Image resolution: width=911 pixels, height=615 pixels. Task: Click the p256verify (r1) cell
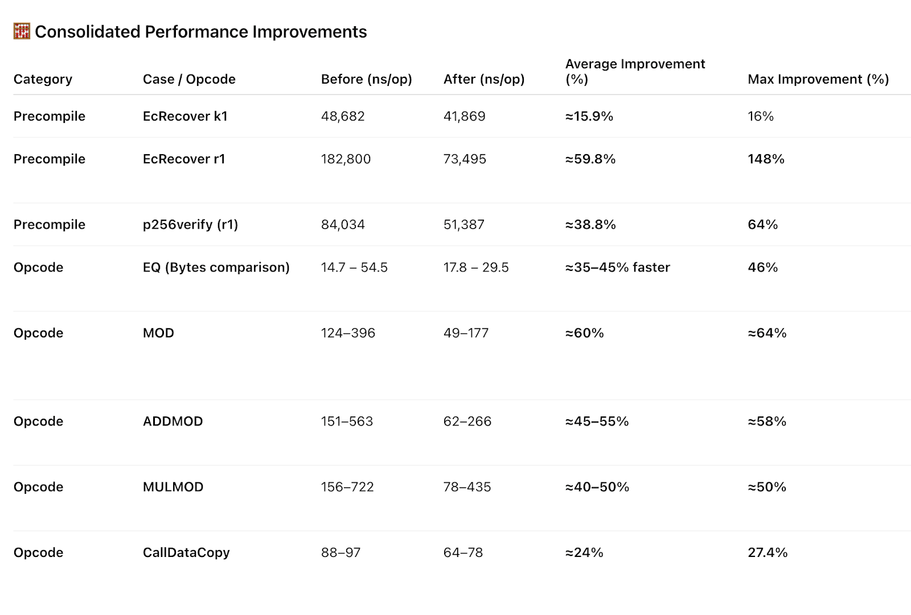(x=190, y=224)
